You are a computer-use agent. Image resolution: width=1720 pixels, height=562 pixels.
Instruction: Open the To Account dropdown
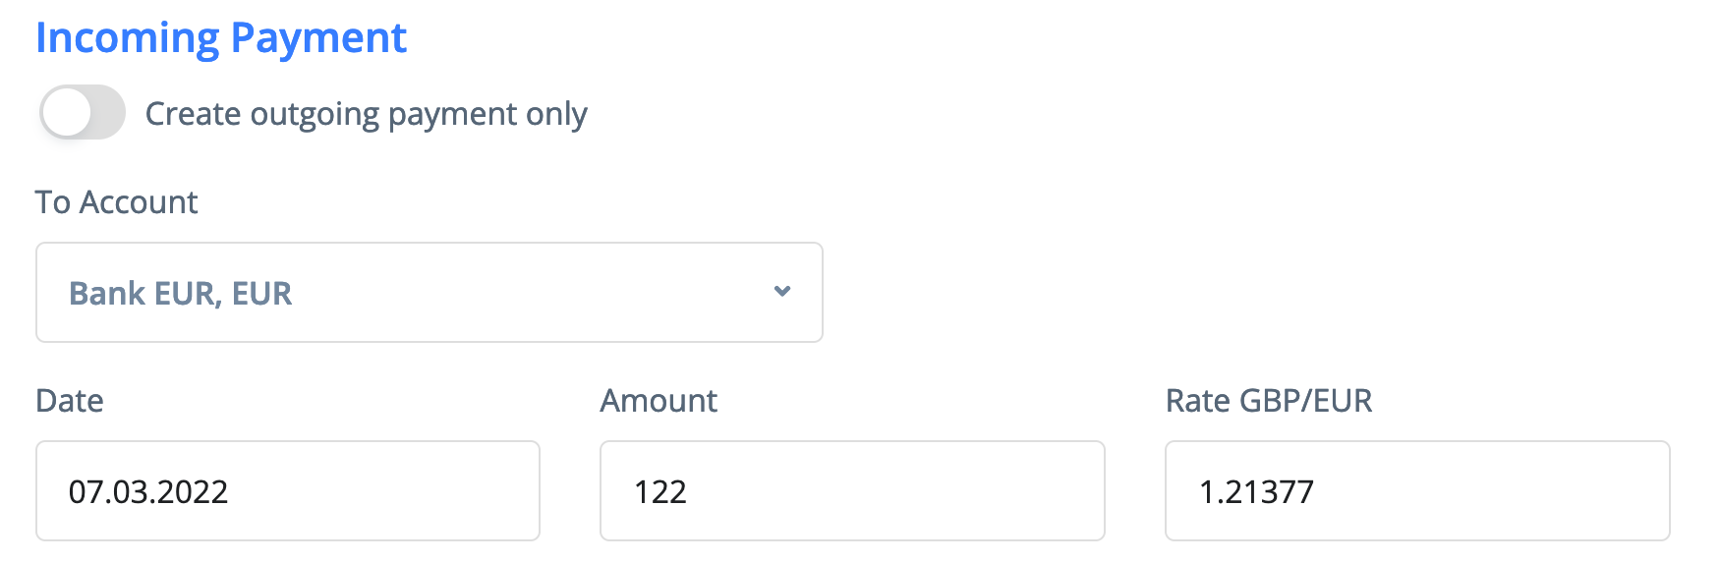coord(429,293)
